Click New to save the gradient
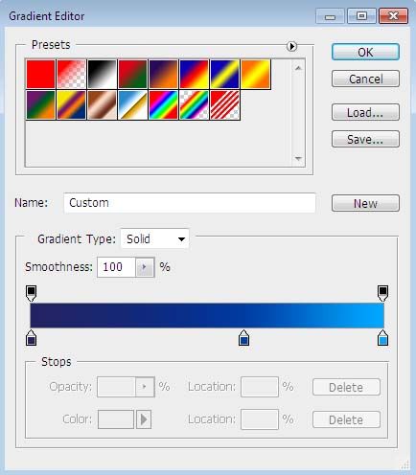The image size is (416, 475). pyautogui.click(x=365, y=203)
